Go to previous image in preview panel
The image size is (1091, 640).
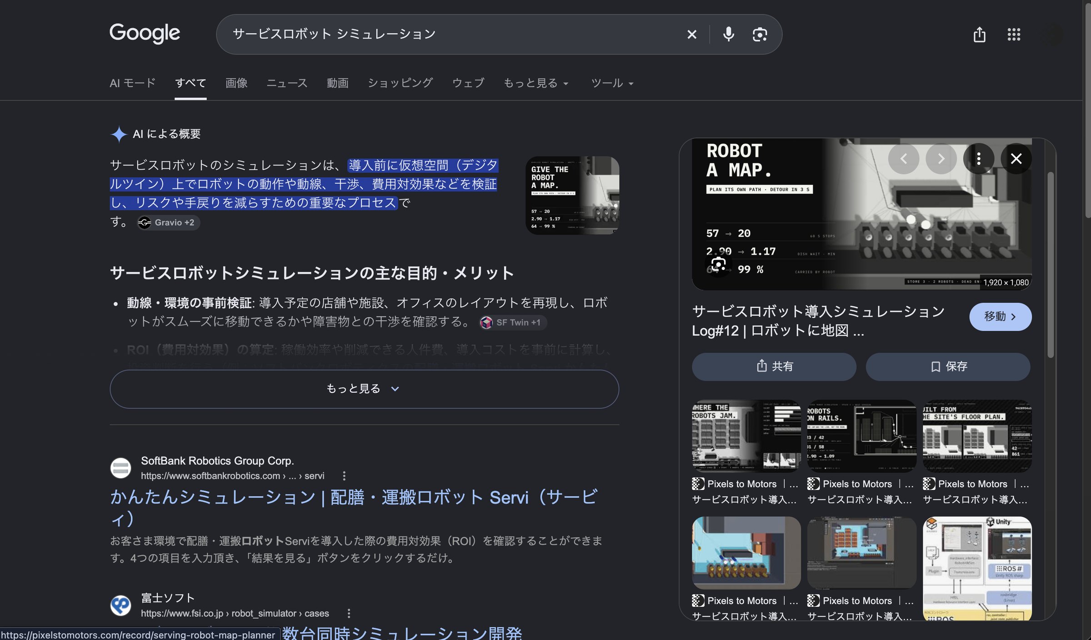click(x=904, y=159)
